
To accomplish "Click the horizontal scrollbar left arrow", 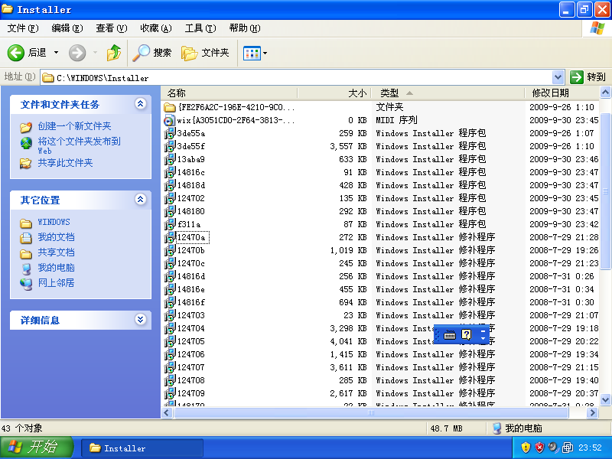I will pos(167,412).
